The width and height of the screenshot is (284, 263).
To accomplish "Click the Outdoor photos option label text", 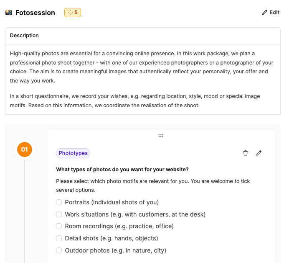I will click(116, 250).
